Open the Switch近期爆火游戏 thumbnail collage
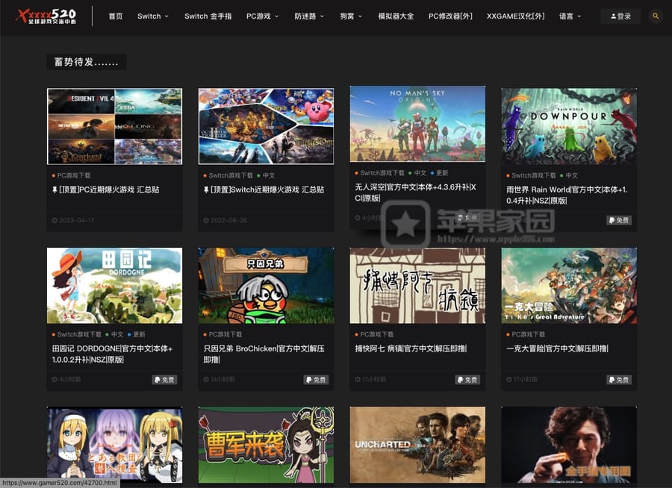 coord(266,126)
